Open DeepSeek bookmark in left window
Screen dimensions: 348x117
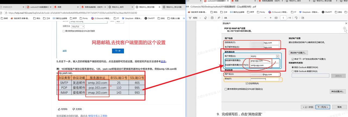(131, 18)
